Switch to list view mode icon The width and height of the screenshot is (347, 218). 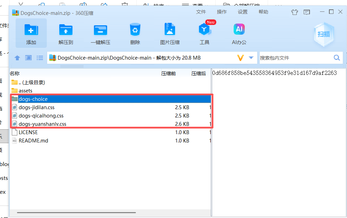click(x=40, y=58)
